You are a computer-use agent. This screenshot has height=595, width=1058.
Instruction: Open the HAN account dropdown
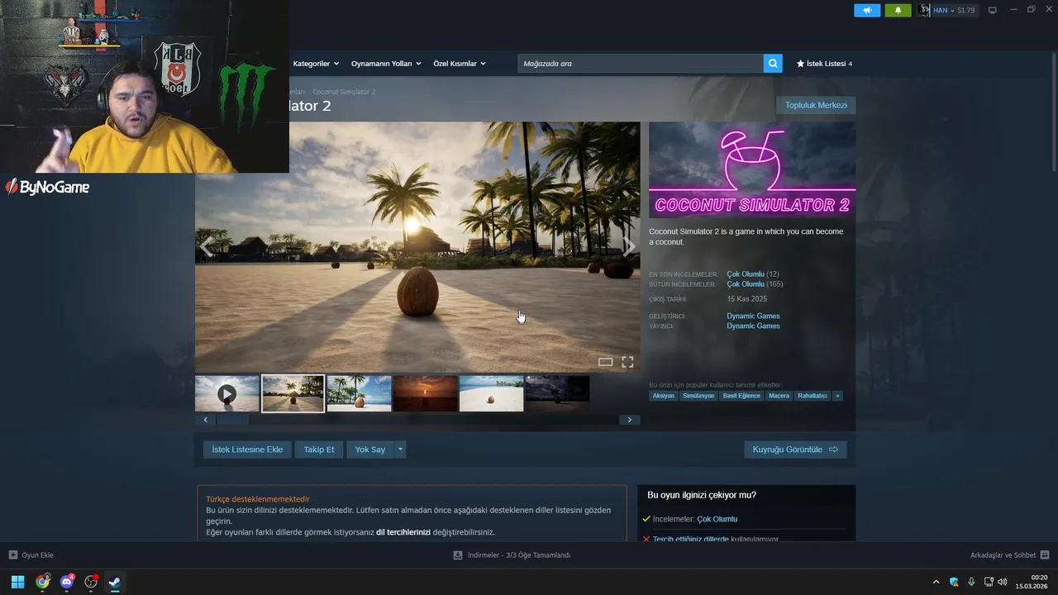coord(947,10)
